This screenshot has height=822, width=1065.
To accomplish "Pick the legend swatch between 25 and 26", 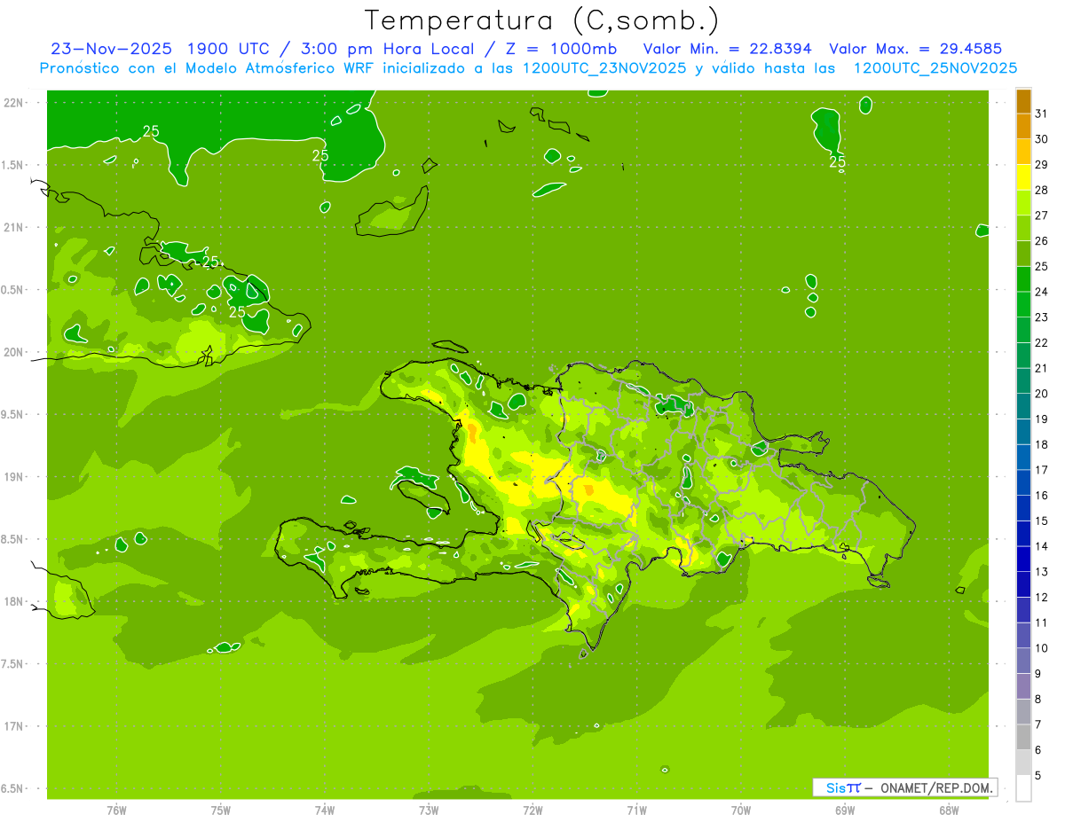I will pos(1023,254).
